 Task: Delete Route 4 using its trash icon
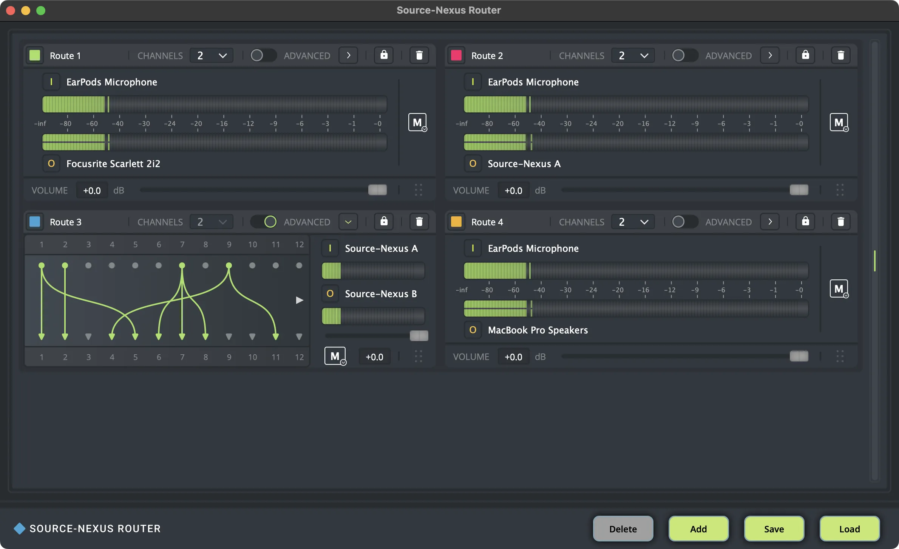click(841, 222)
